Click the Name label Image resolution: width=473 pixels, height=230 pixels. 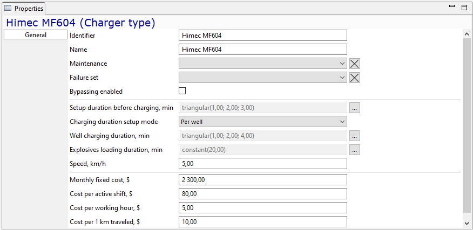(78, 50)
